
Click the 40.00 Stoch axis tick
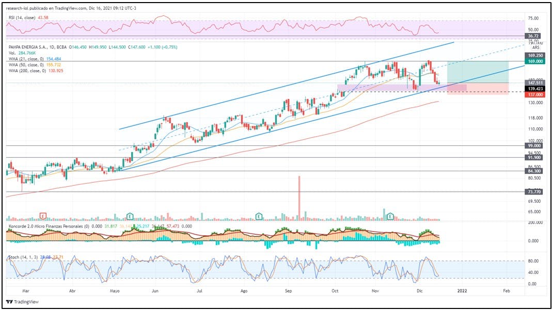(x=533, y=272)
